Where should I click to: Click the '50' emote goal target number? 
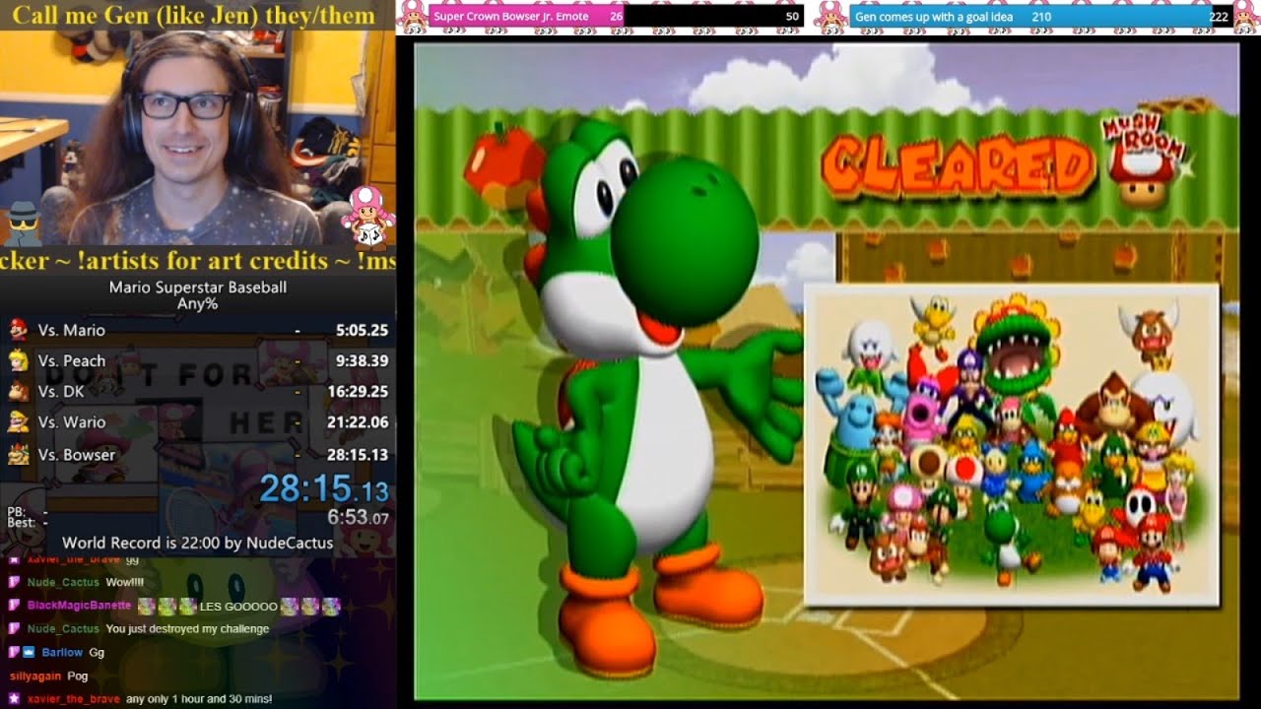pos(792,17)
